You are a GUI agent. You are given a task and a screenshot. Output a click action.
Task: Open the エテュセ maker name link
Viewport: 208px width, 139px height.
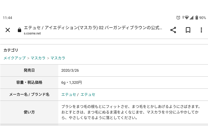pyautogui.click(x=68, y=94)
